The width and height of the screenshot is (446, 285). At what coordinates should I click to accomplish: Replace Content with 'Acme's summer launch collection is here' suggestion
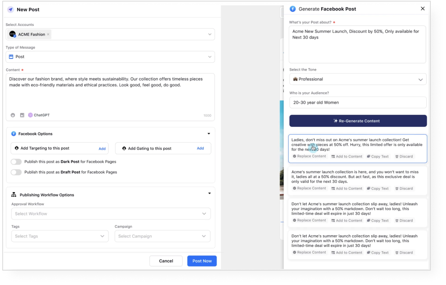point(309,188)
